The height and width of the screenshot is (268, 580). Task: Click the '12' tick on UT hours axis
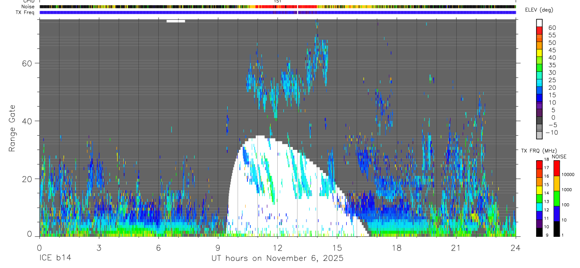tap(277, 248)
